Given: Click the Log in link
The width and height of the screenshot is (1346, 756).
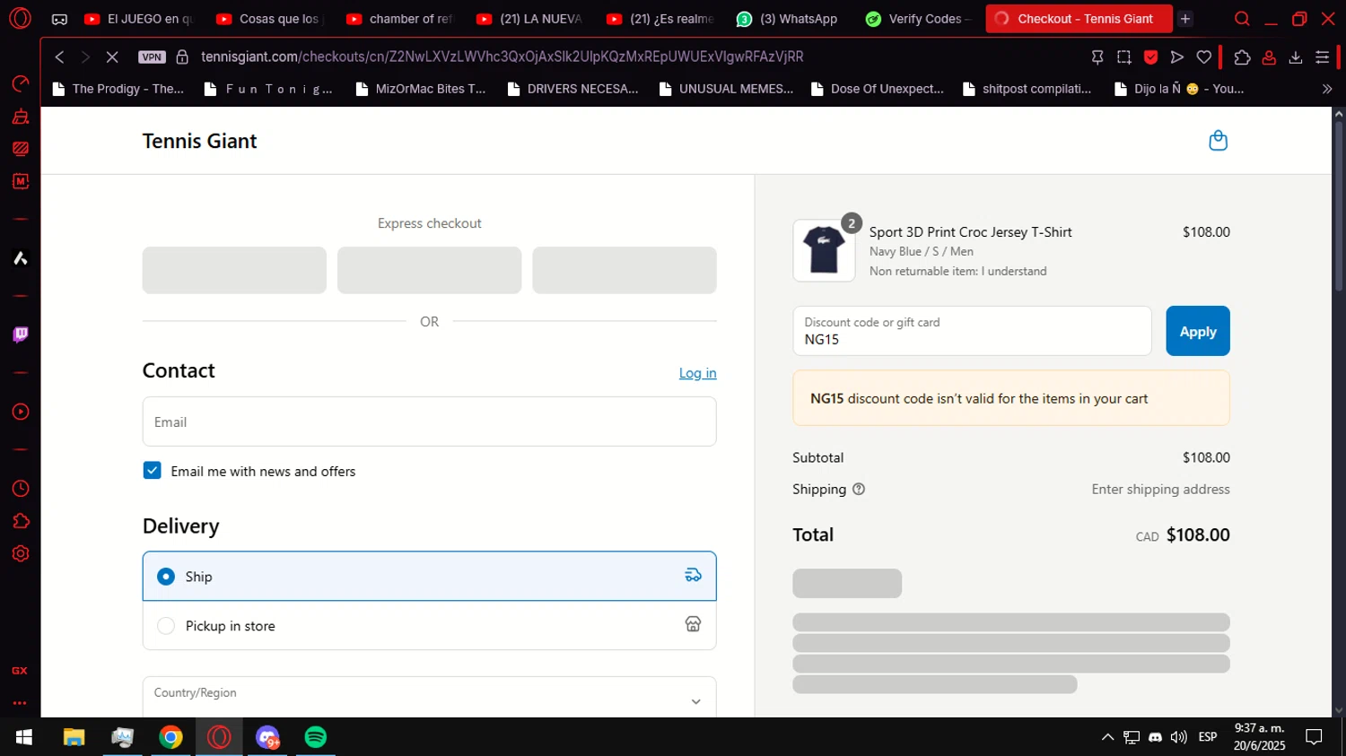Looking at the screenshot, I should click(x=697, y=373).
